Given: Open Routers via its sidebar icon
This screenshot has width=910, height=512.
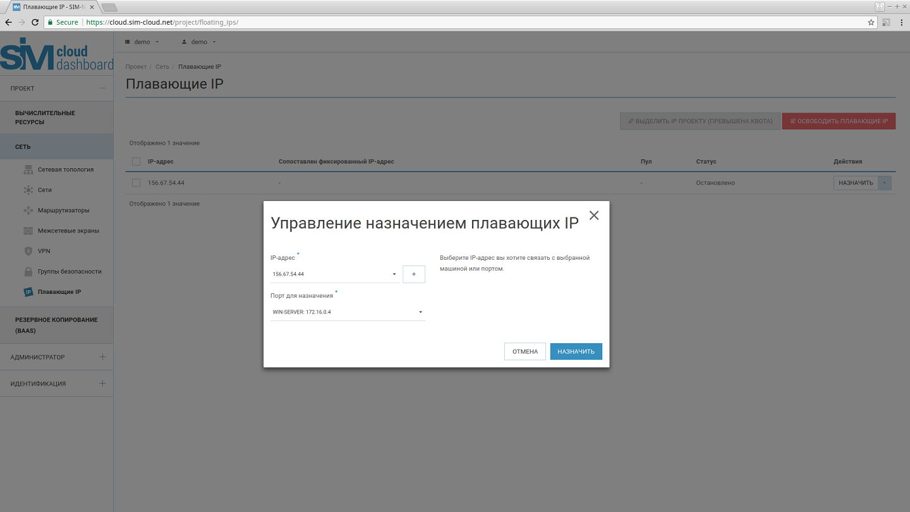Looking at the screenshot, I should point(28,210).
